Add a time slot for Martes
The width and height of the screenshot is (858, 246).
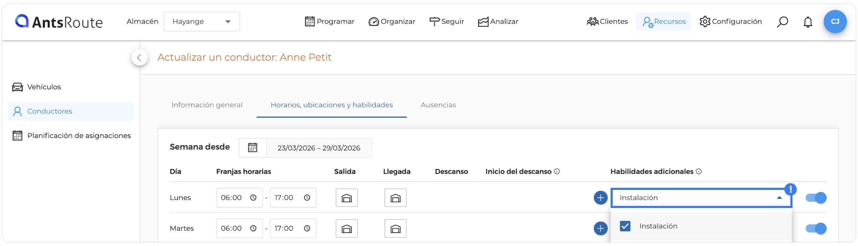(601, 228)
